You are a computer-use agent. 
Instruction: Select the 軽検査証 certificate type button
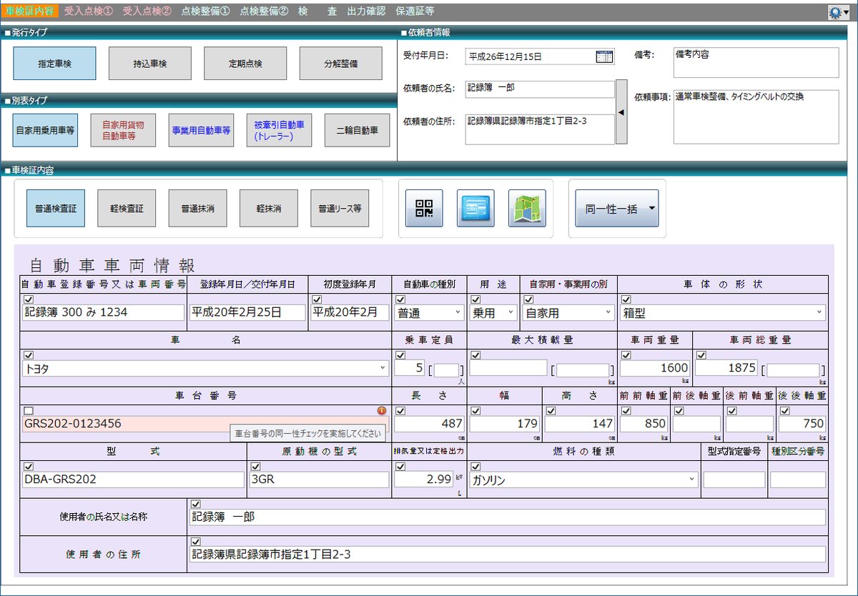point(127,209)
